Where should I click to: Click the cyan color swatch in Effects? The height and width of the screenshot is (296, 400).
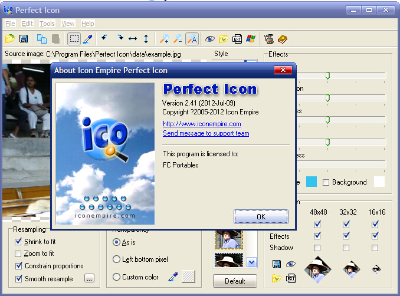tap(312, 182)
